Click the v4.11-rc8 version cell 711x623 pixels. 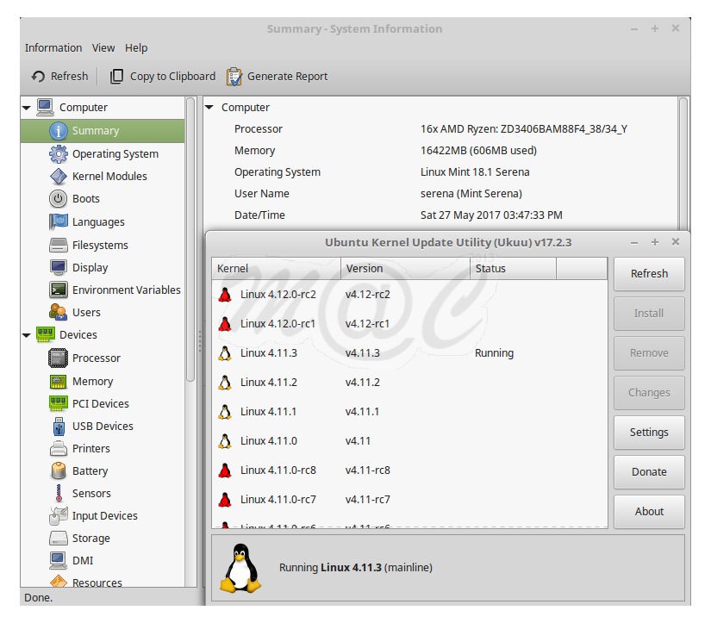pyautogui.click(x=368, y=470)
